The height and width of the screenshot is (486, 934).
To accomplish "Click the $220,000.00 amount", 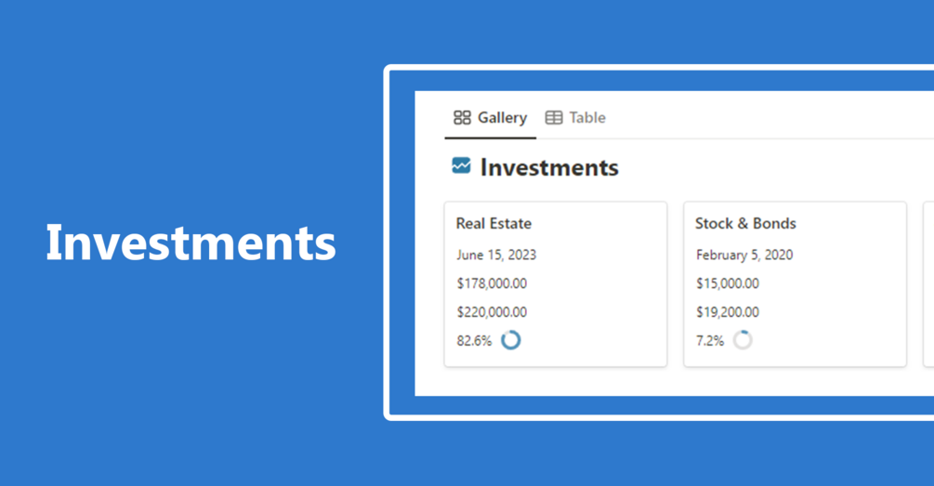I will point(492,312).
